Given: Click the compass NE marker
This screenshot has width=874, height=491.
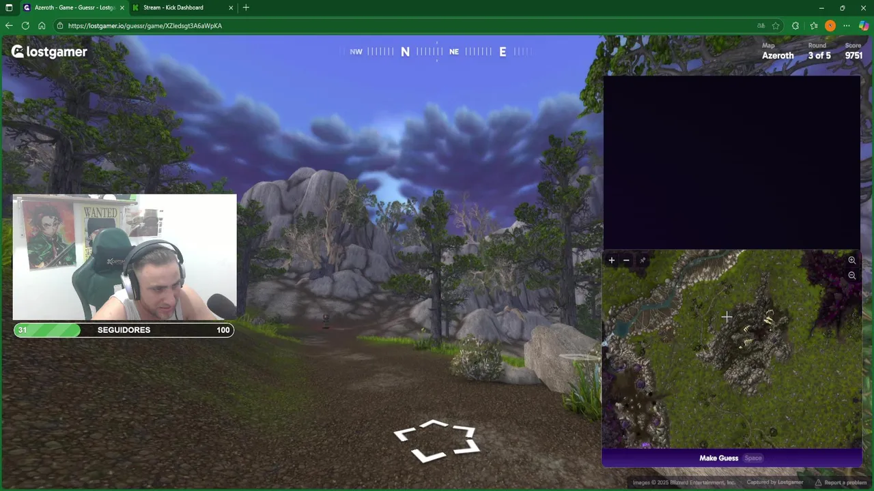Looking at the screenshot, I should (x=454, y=52).
